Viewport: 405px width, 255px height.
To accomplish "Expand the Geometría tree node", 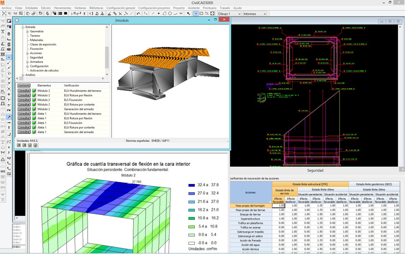I will coord(28,31).
